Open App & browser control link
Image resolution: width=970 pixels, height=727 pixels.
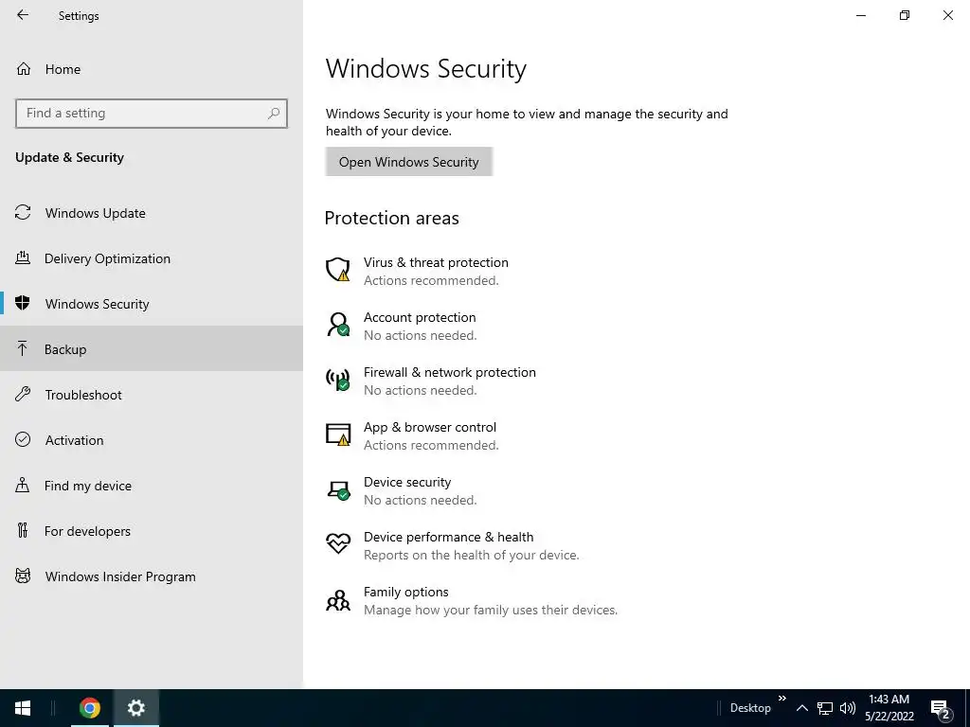pos(430,427)
